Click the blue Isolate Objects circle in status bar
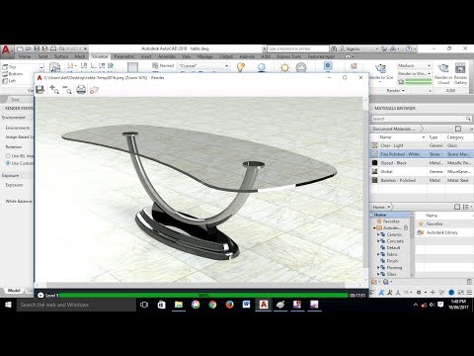The height and width of the screenshot is (356, 474). [x=451, y=292]
